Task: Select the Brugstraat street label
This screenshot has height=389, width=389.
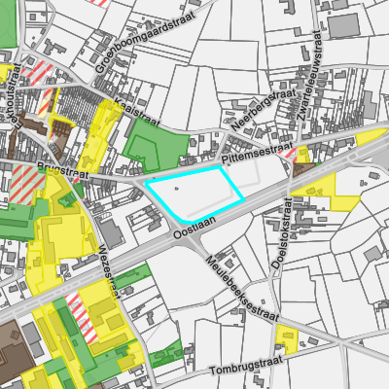Action: [x=63, y=171]
